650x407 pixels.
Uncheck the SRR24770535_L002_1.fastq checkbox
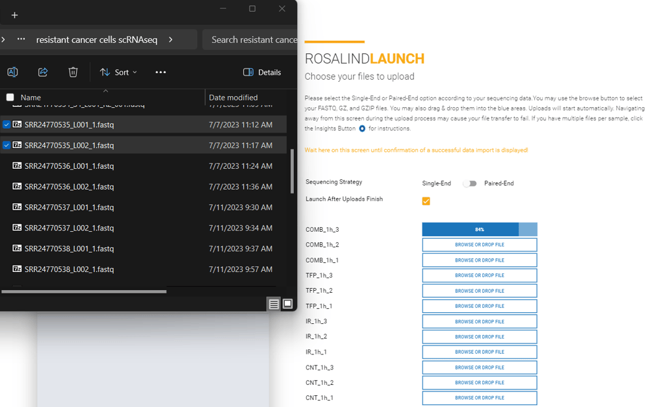(6, 145)
